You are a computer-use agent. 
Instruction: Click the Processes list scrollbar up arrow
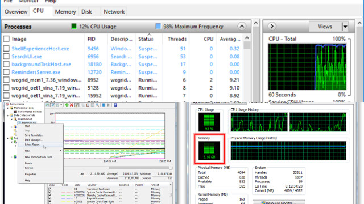(x=247, y=37)
